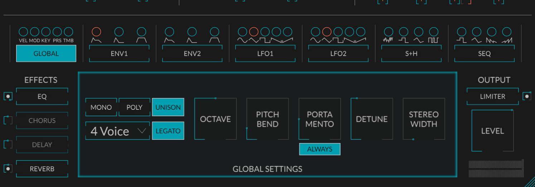Choose the sine wave circle above LFO2
Image resolution: width=535 pixels, height=187 pixels.
(x=315, y=32)
